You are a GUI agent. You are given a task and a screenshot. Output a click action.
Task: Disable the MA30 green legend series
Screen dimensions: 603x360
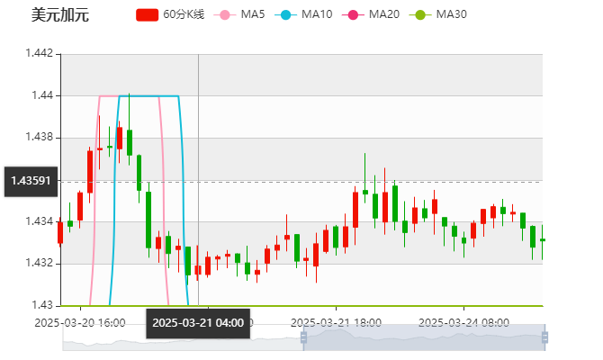[419, 14]
